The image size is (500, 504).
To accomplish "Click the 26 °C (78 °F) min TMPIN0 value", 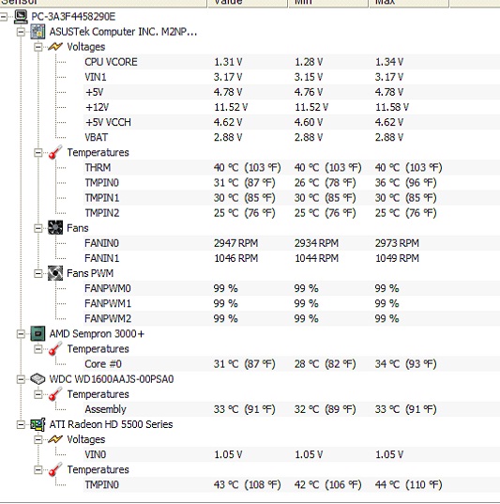I will click(326, 183).
